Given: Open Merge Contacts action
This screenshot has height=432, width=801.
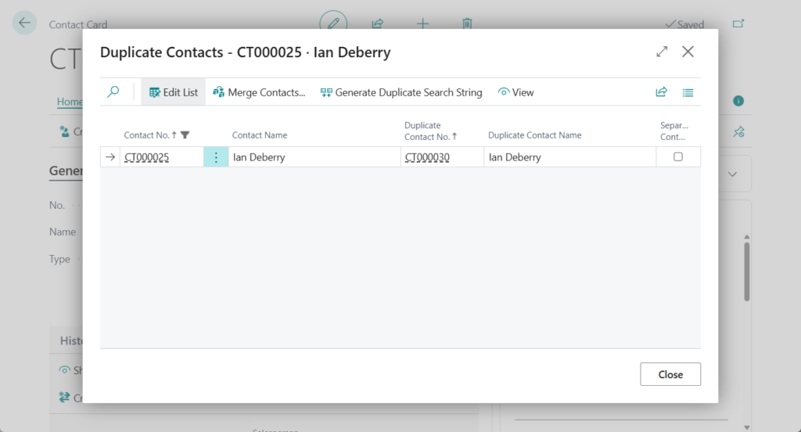Looking at the screenshot, I should coord(259,92).
